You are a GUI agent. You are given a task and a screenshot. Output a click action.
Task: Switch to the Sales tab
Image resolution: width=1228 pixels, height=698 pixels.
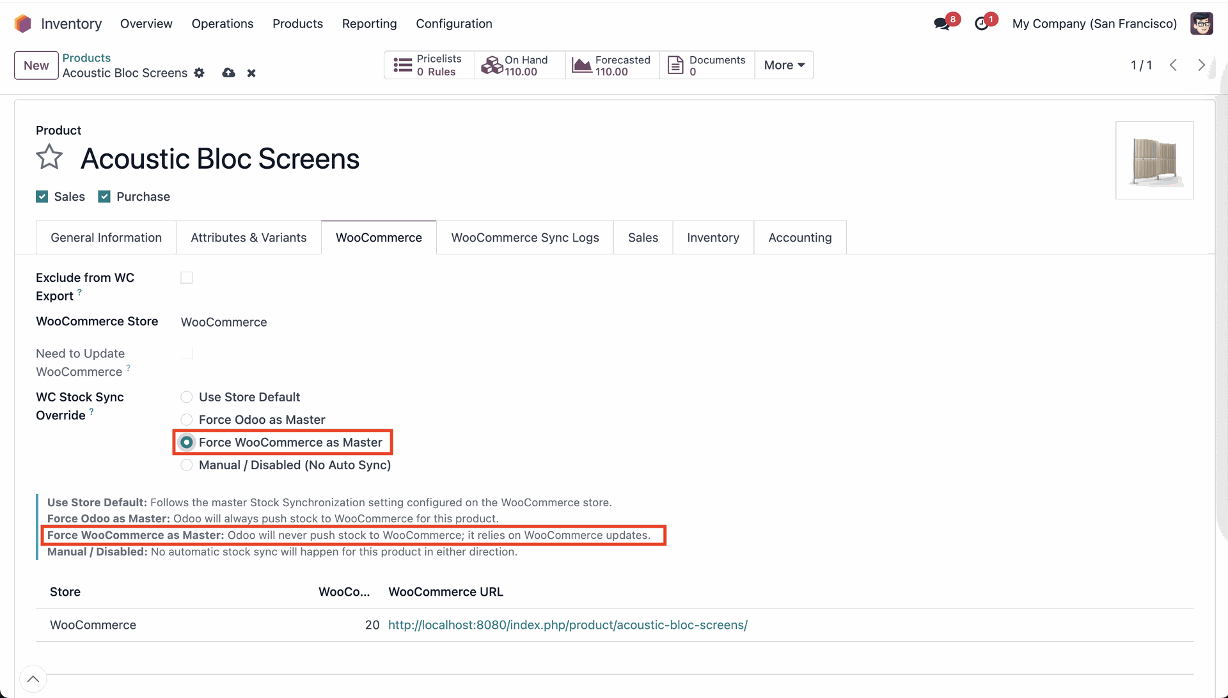pyautogui.click(x=643, y=238)
